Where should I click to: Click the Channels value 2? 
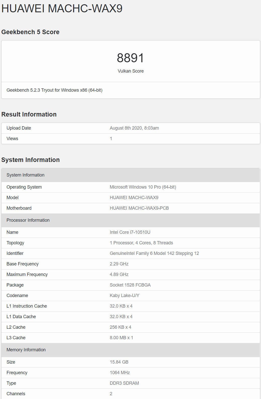[111, 394]
